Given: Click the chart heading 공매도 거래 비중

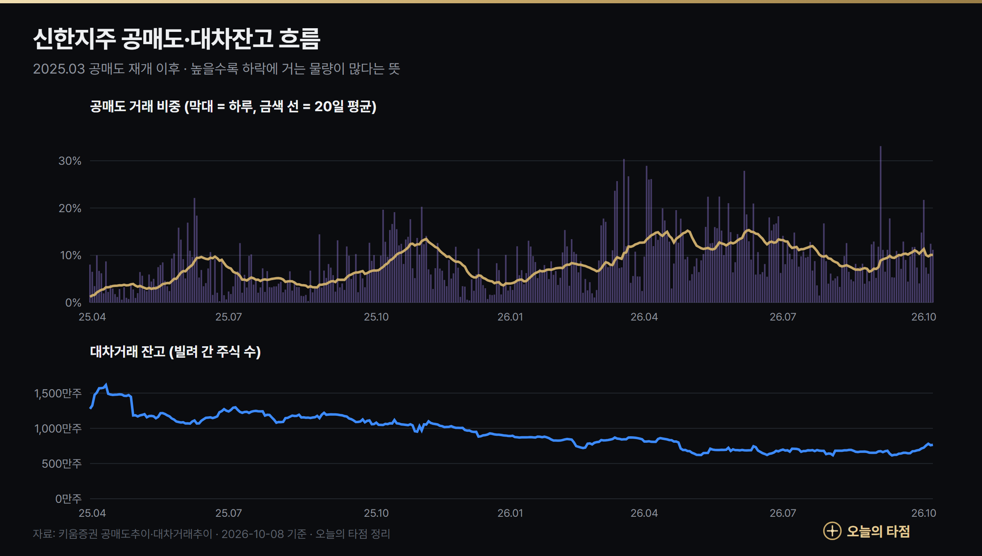Looking at the screenshot, I should 233,106.
